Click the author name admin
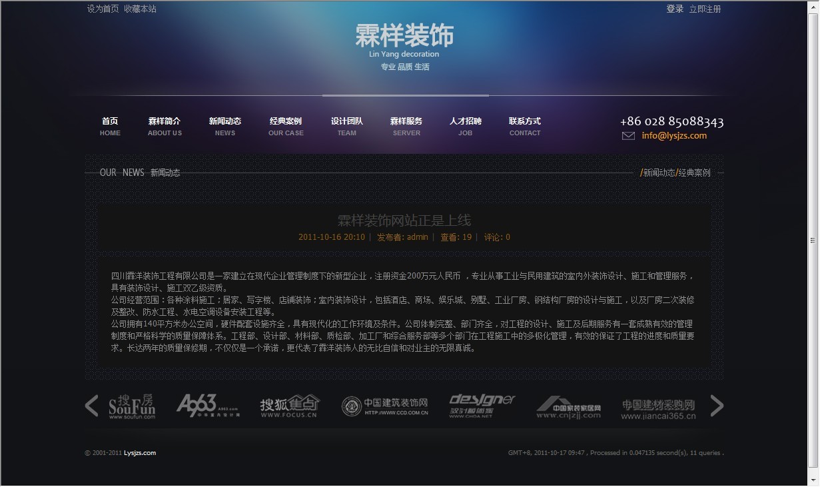 (418, 237)
